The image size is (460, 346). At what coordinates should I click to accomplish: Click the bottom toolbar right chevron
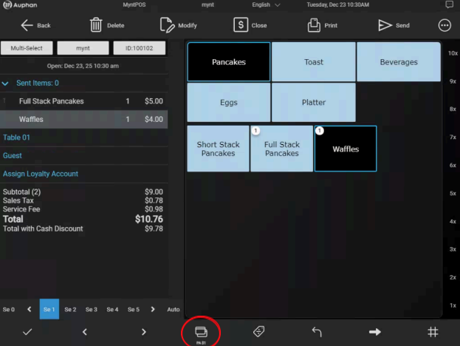[143, 332]
